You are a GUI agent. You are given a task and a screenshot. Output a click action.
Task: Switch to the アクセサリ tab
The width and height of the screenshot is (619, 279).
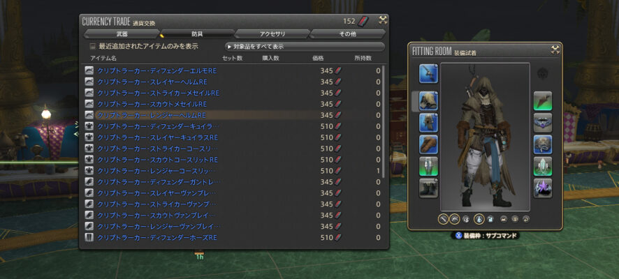point(272,34)
